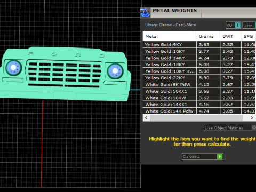Select the White Gold:14K PdW row
The height and width of the screenshot is (192, 256).
point(199,111)
